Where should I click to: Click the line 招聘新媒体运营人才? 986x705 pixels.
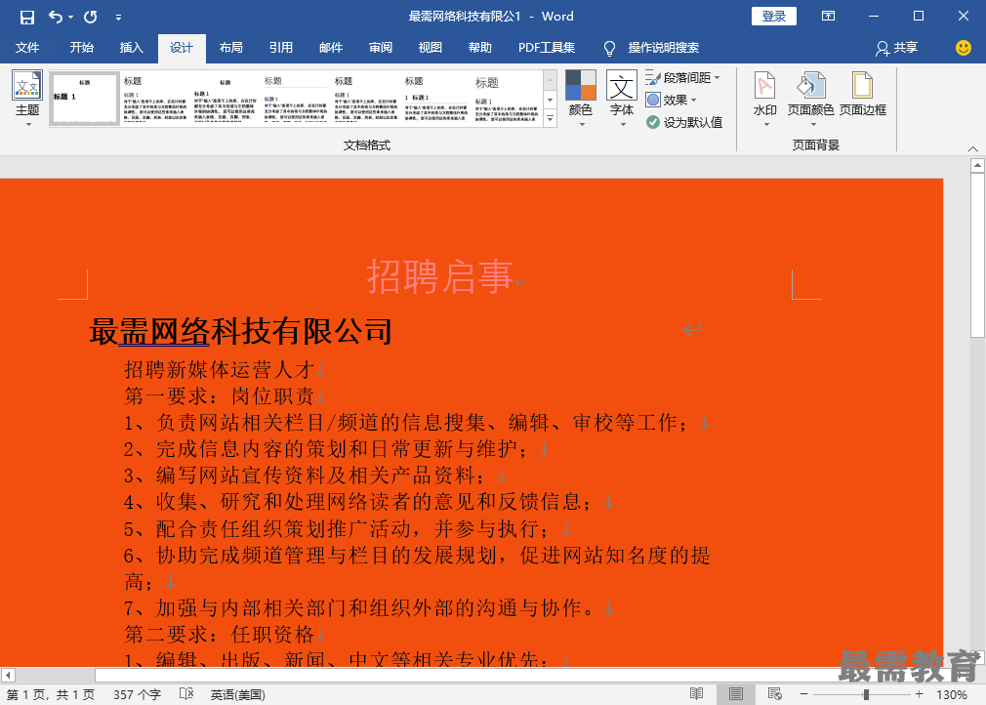coord(220,370)
